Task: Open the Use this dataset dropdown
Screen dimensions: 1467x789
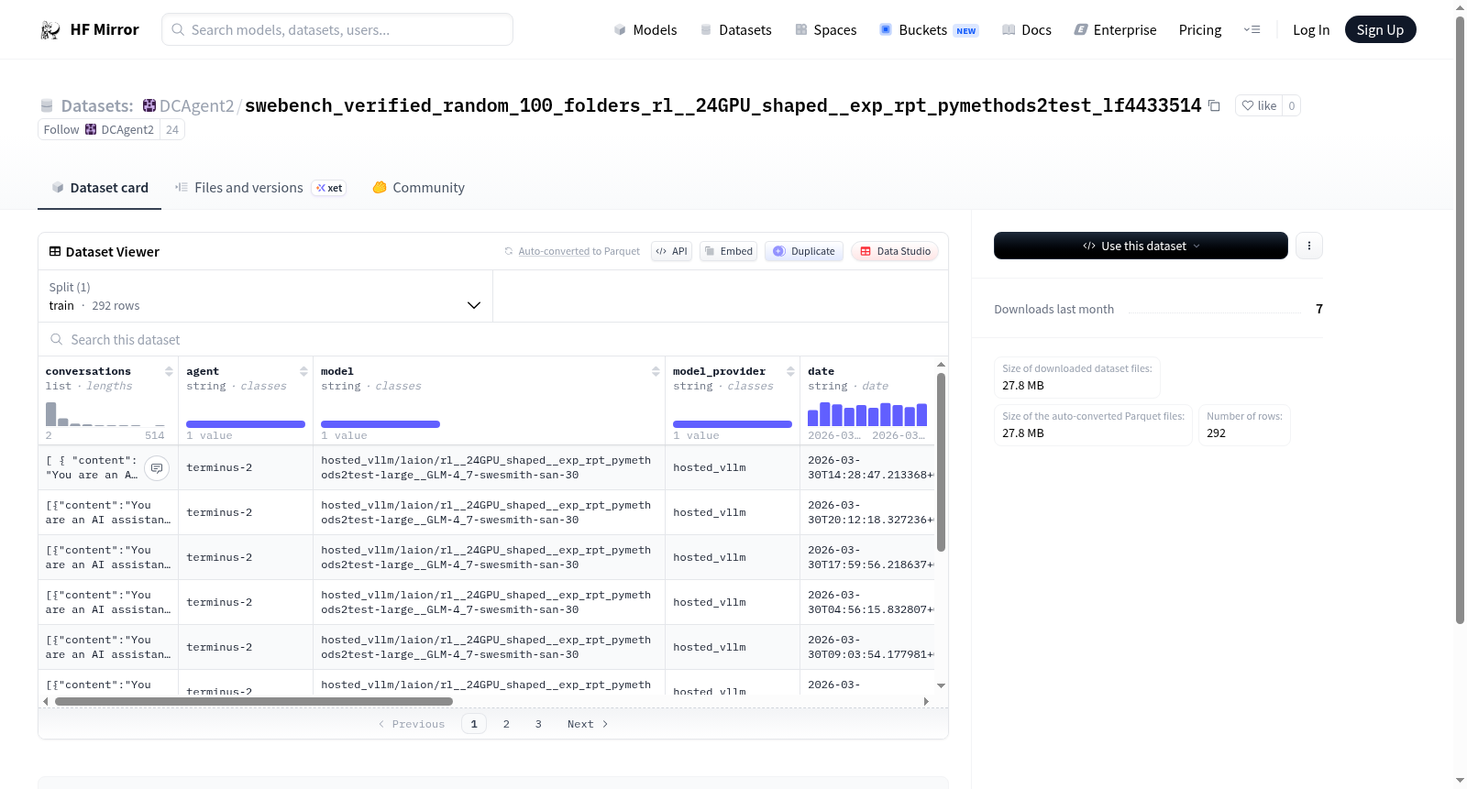Action: point(1141,246)
